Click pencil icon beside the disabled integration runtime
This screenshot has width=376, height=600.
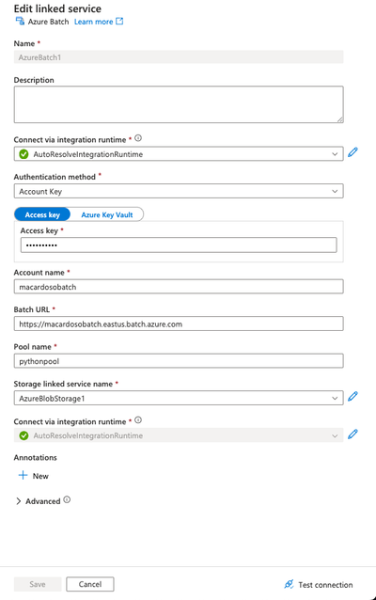coord(352,434)
